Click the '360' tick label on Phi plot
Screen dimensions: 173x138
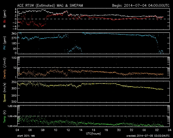coord(14,33)
